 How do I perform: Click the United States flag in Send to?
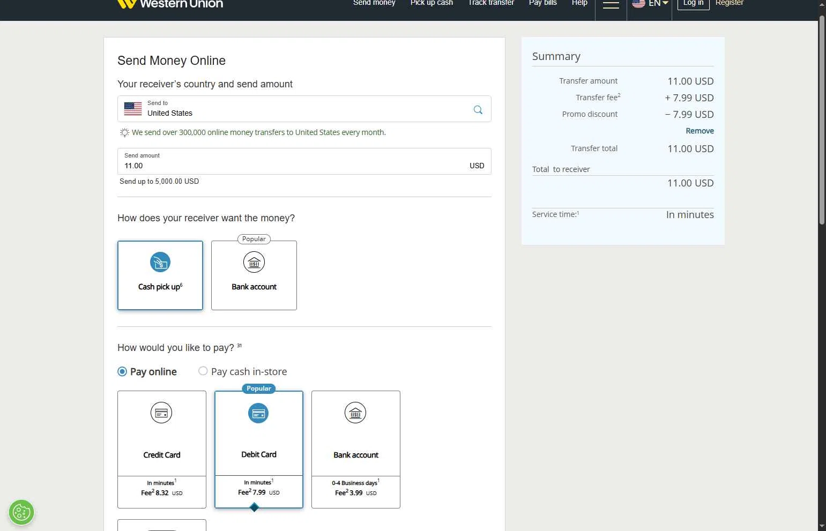tap(133, 109)
